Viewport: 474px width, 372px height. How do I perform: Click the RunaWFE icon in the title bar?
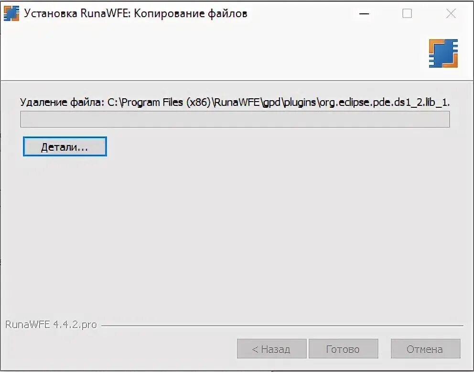(11, 13)
